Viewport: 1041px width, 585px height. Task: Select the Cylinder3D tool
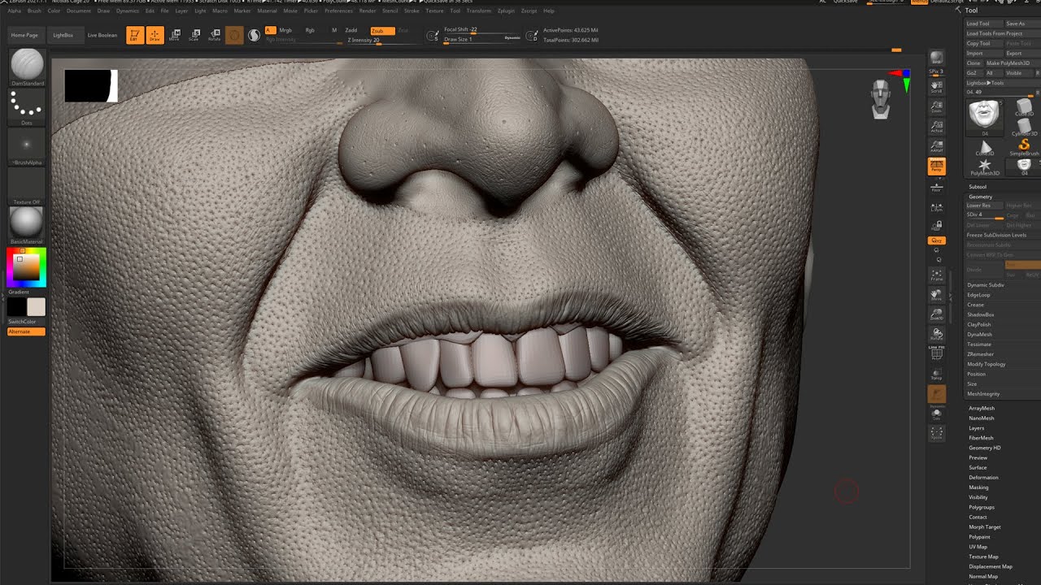click(1024, 128)
